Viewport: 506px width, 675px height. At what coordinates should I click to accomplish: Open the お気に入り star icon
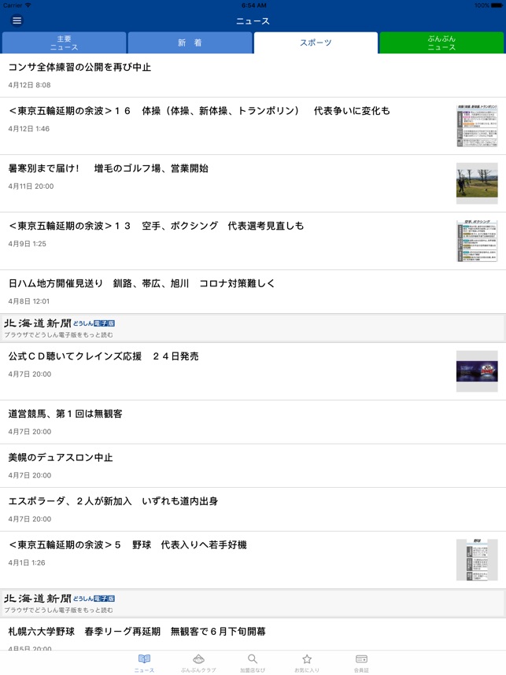pos(307,663)
